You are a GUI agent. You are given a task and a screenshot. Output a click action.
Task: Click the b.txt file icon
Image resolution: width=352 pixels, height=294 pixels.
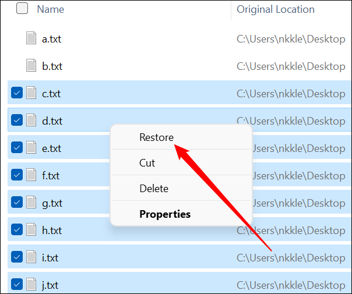click(x=31, y=66)
